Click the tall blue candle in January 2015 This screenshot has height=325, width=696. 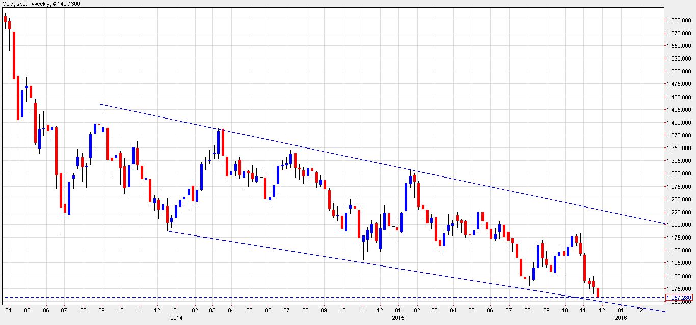tap(406, 197)
